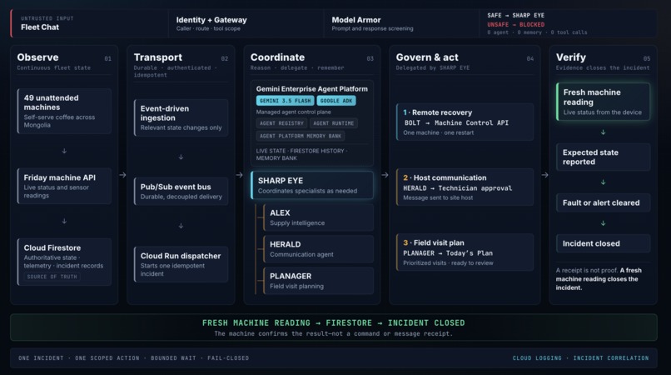Select the 'Expected state reported' card
The image size is (671, 375).
pos(603,157)
